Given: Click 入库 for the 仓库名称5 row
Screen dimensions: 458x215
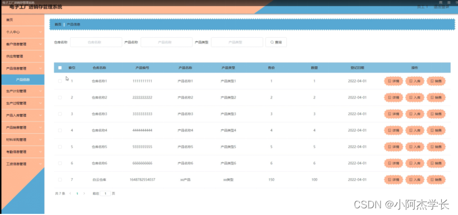Looking at the screenshot, I should pos(415,146).
